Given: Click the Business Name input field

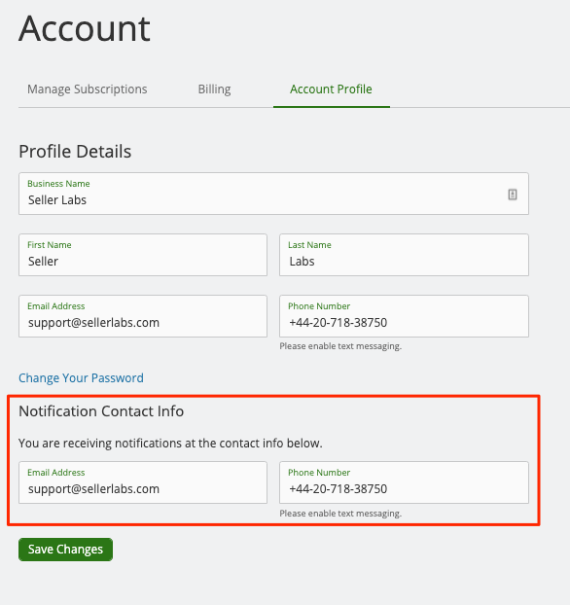Looking at the screenshot, I should point(273,194).
